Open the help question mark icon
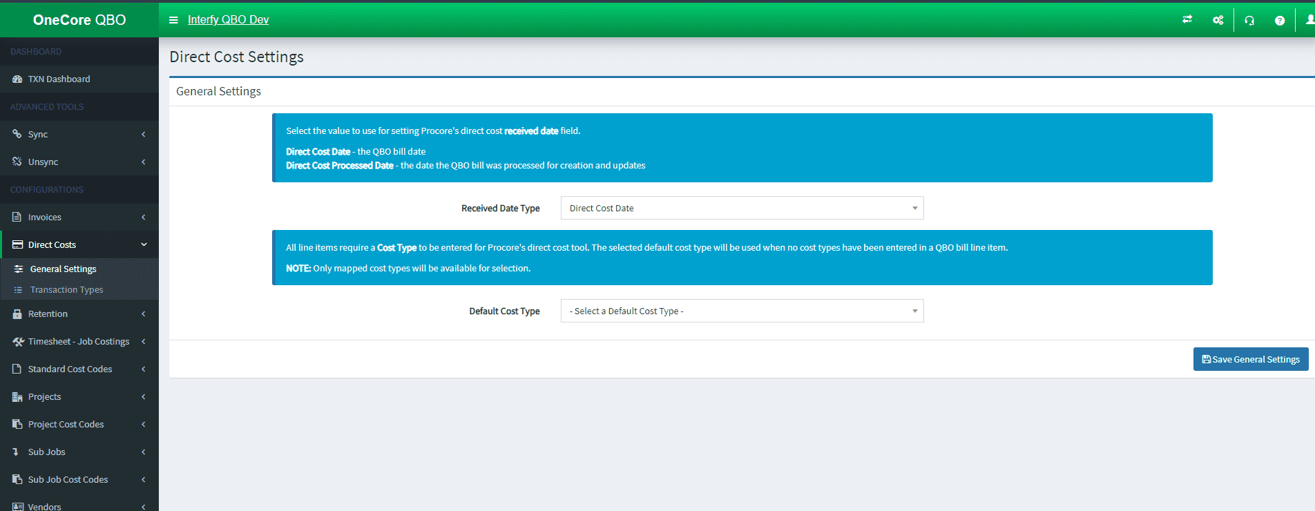1315x511 pixels. (1279, 21)
